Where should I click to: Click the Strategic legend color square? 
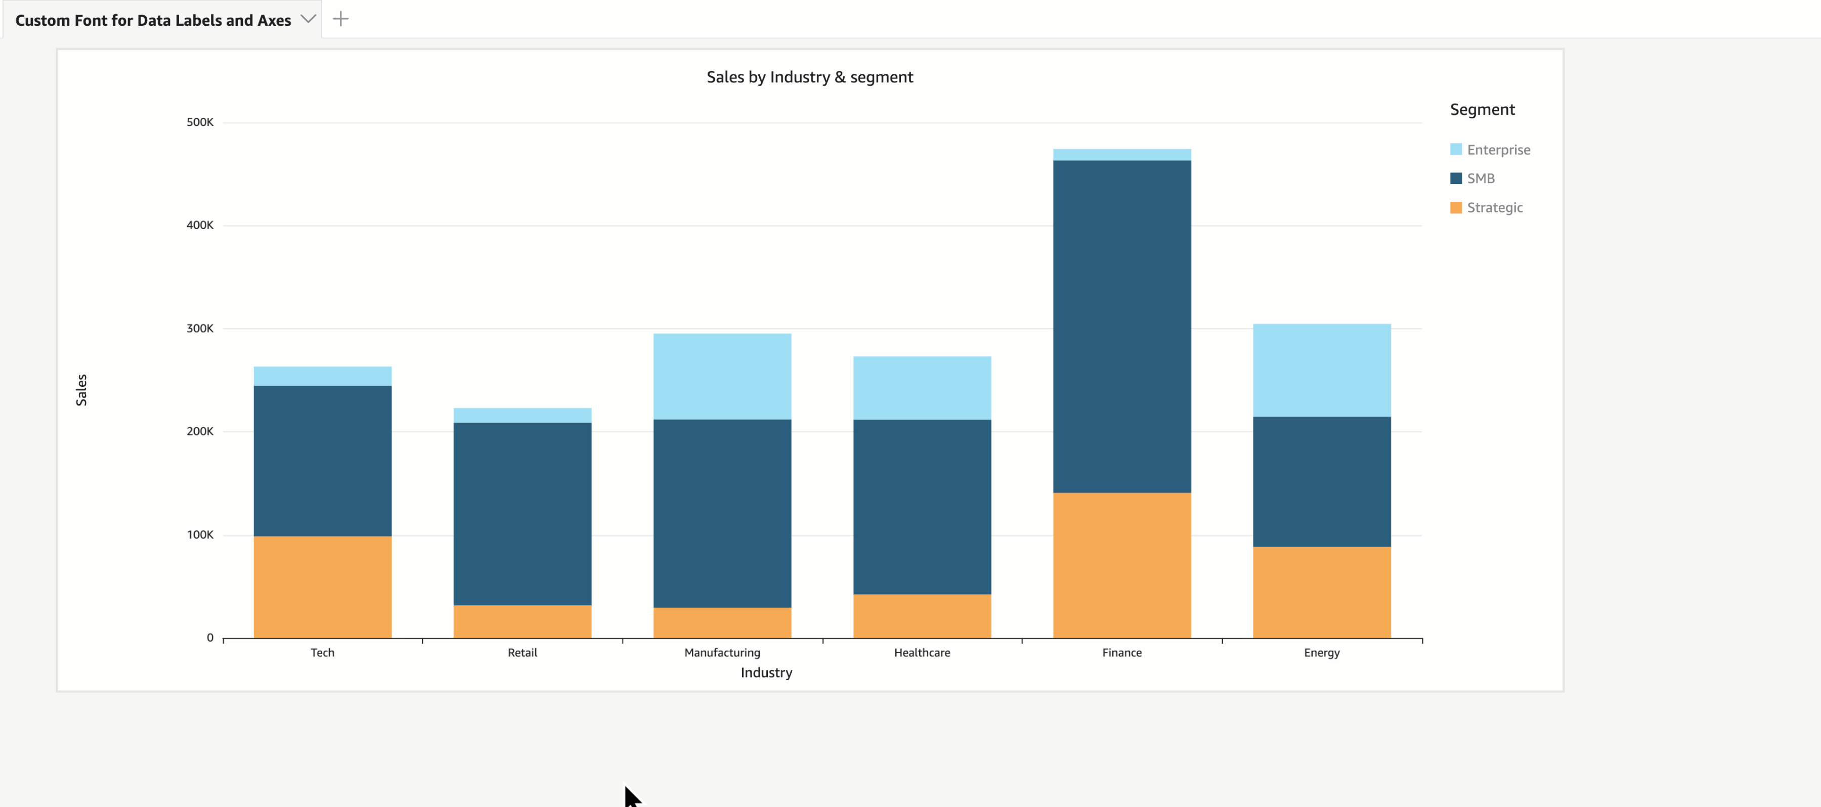click(x=1455, y=207)
